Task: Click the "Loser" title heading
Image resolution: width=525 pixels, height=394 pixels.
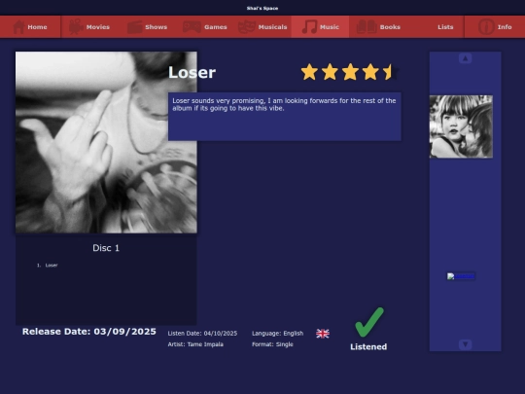Action: [x=192, y=72]
